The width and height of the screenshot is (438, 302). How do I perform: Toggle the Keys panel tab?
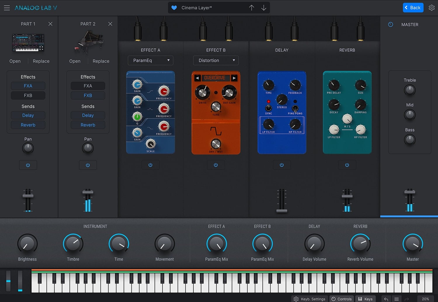point(365,299)
